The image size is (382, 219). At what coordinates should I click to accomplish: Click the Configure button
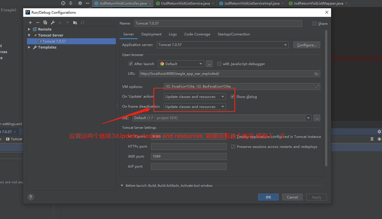coord(306,45)
